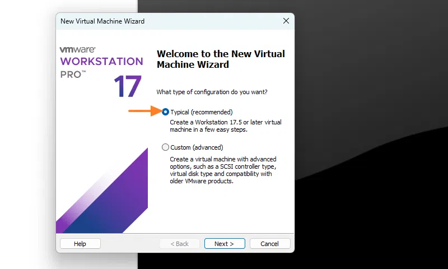Click the Custom (advanced) label text
The width and height of the screenshot is (448, 269).
coord(197,147)
